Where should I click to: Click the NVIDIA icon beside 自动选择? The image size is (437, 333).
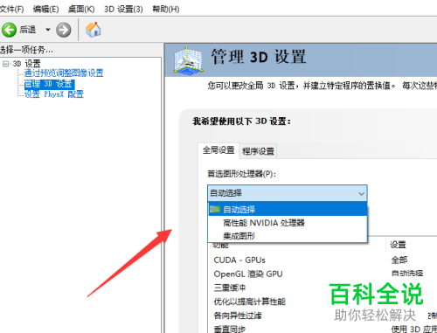215,209
